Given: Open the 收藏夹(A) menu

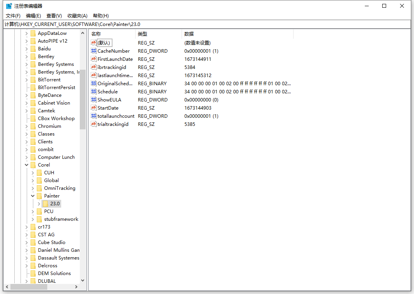Looking at the screenshot, I should point(77,16).
